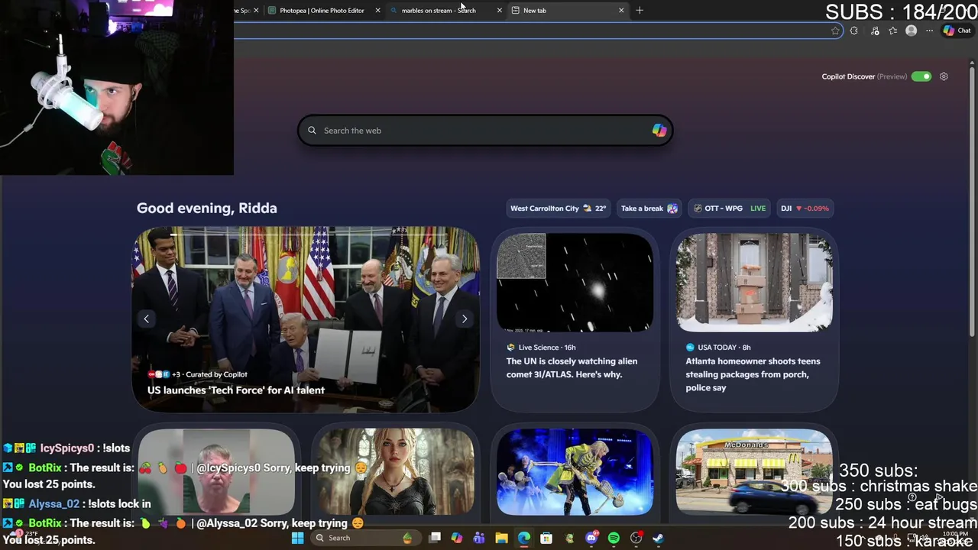Open the browser profile avatar

[911, 31]
